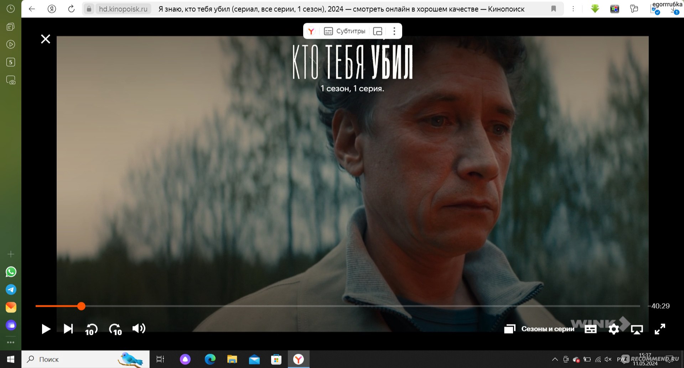
Task: Play the paused episode
Action: click(46, 329)
